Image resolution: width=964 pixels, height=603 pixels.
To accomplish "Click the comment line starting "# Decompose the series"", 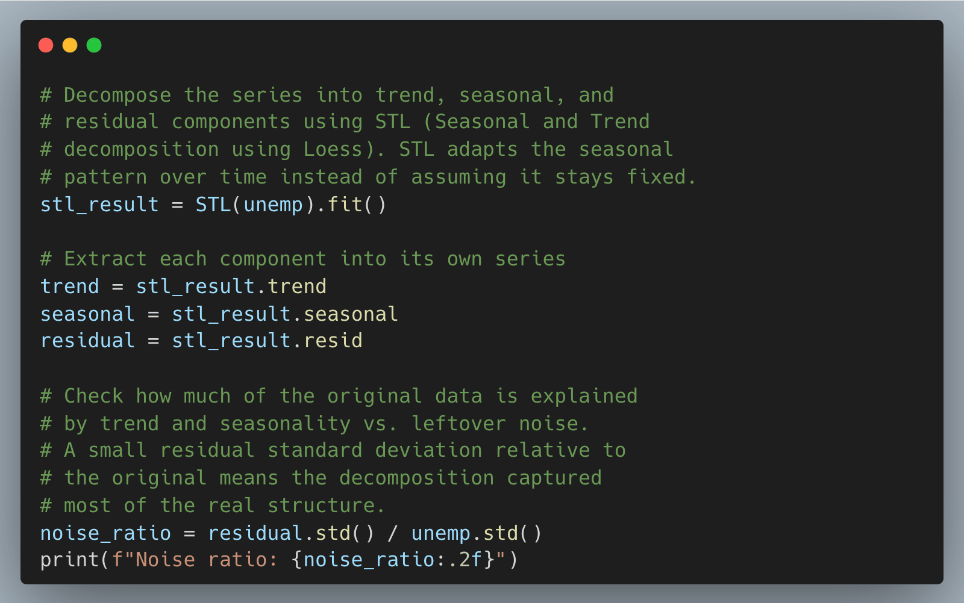I will [327, 95].
